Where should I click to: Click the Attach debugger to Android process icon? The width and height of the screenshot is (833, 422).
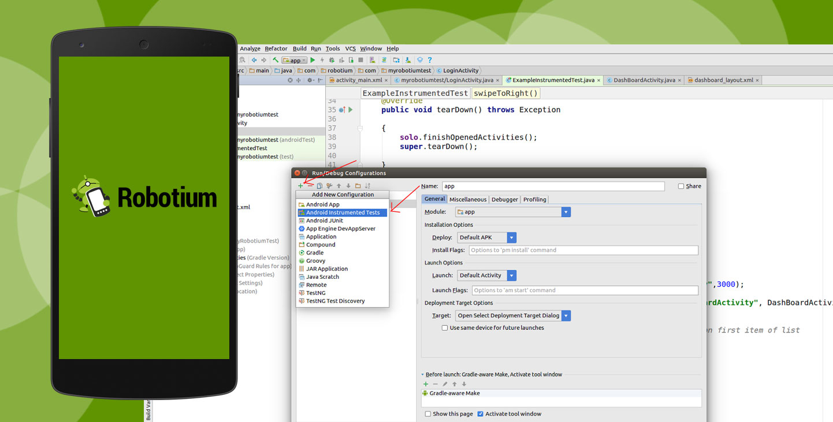click(351, 60)
